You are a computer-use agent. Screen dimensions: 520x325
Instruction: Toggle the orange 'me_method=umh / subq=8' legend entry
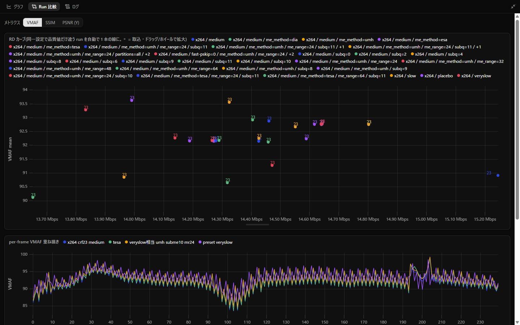pyautogui.click(x=267, y=69)
